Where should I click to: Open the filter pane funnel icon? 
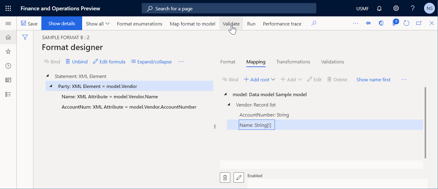[x=25, y=37]
